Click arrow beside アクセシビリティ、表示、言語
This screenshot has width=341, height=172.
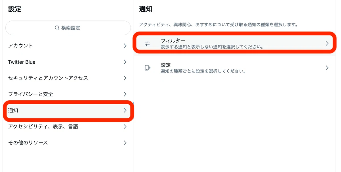(125, 127)
